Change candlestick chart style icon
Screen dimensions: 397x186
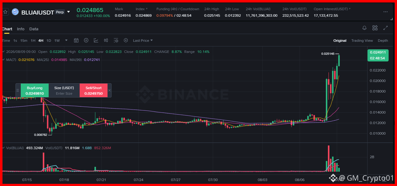click(106, 40)
